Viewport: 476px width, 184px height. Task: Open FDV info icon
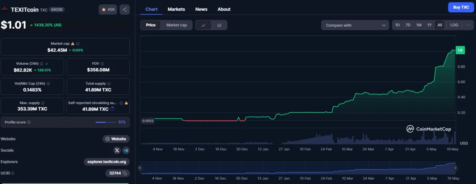(103, 63)
